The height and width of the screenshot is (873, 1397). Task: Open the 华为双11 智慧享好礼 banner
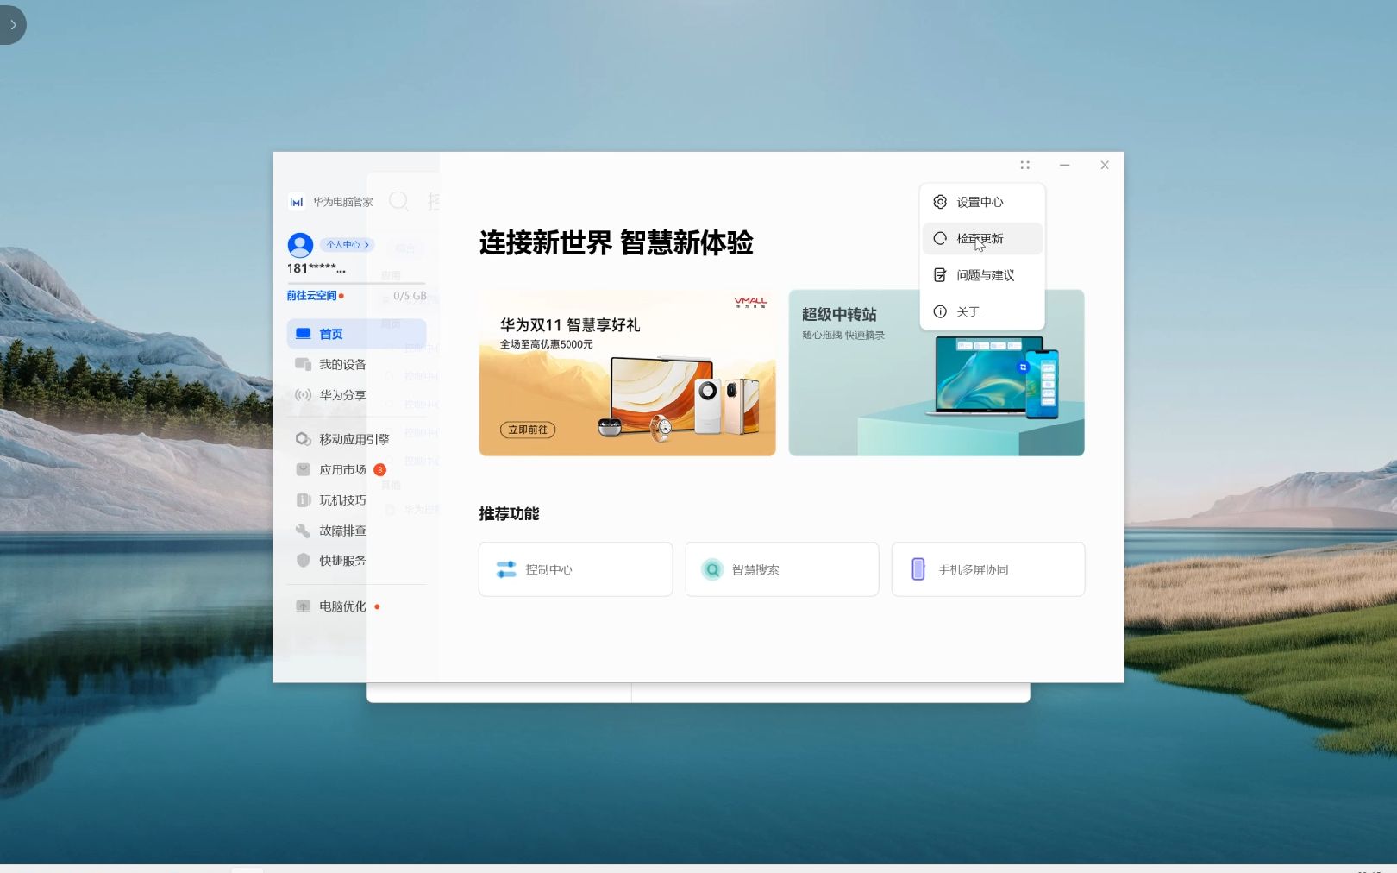pyautogui.click(x=627, y=373)
